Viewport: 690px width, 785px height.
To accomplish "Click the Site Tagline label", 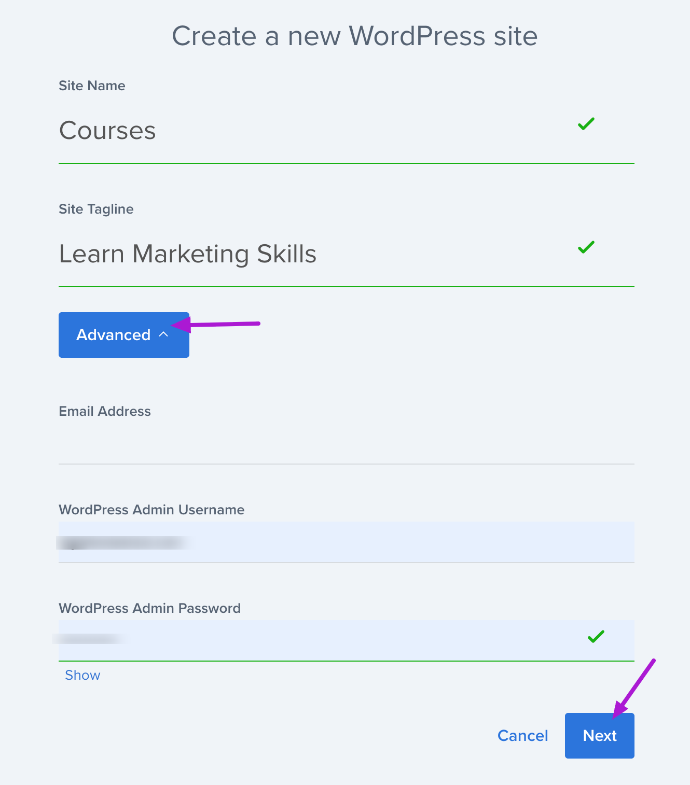I will 96,209.
